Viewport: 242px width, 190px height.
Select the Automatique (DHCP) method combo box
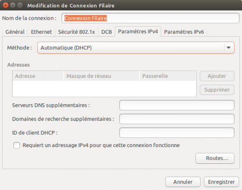pyautogui.click(x=136, y=48)
